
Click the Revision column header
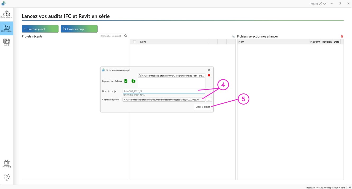tap(327, 42)
